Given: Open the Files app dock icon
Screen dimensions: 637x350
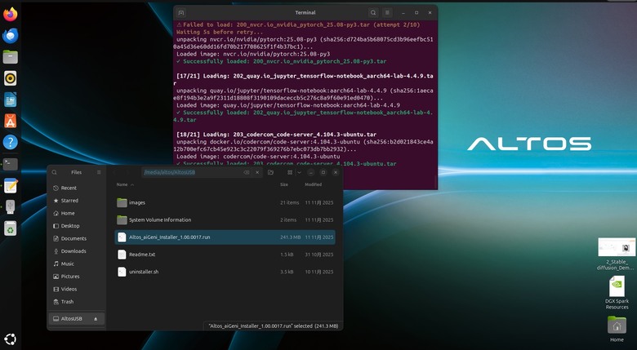Looking at the screenshot, I should pos(10,57).
